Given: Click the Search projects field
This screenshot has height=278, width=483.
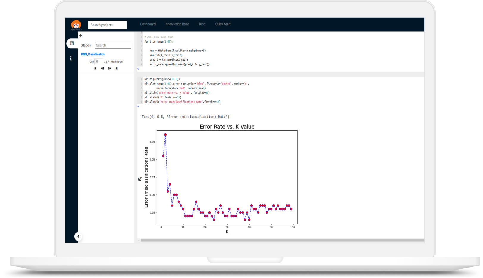Looking at the screenshot, I should click(107, 25).
